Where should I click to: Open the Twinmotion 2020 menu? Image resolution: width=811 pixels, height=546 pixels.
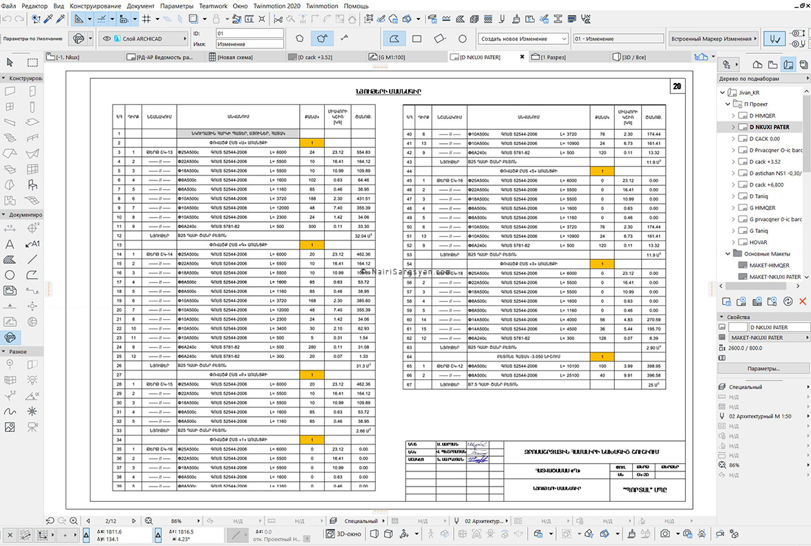[277, 6]
